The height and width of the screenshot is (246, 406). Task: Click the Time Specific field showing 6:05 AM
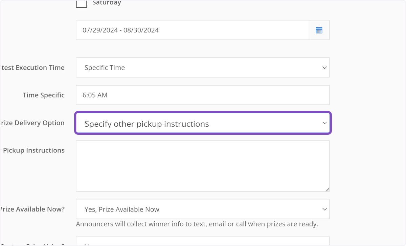202,95
